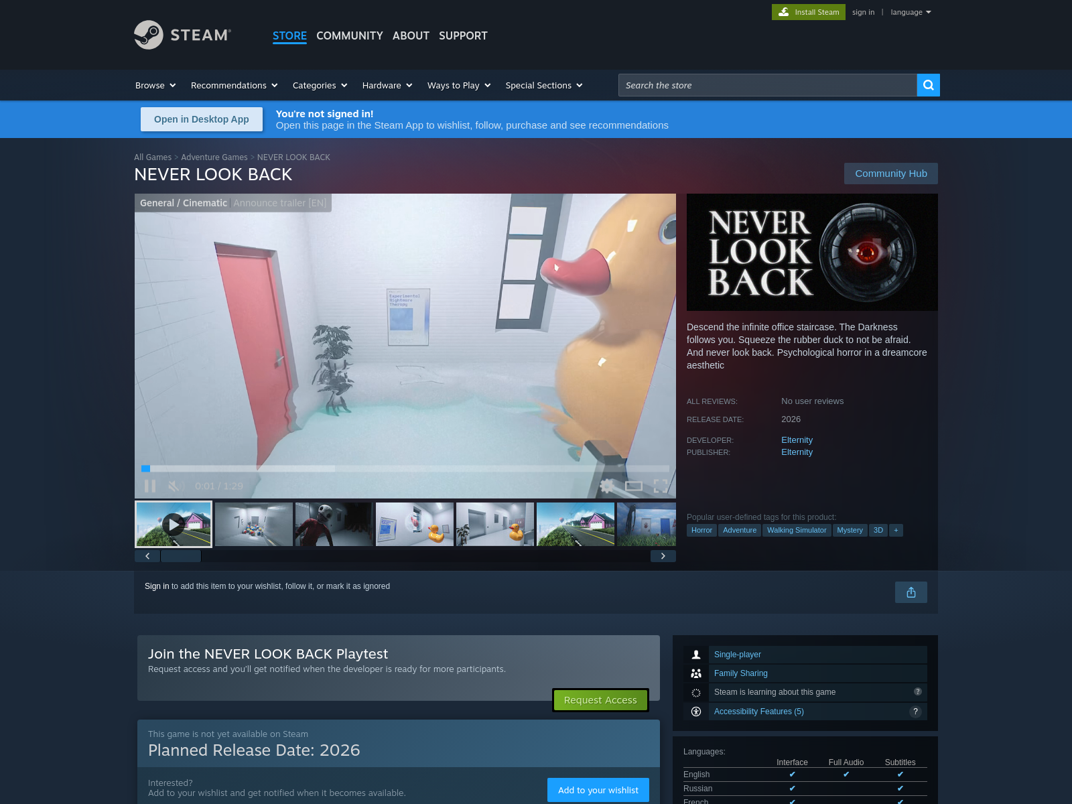Select the fourth thumbnail with poster and duck
The image size is (1072, 804).
415,524
